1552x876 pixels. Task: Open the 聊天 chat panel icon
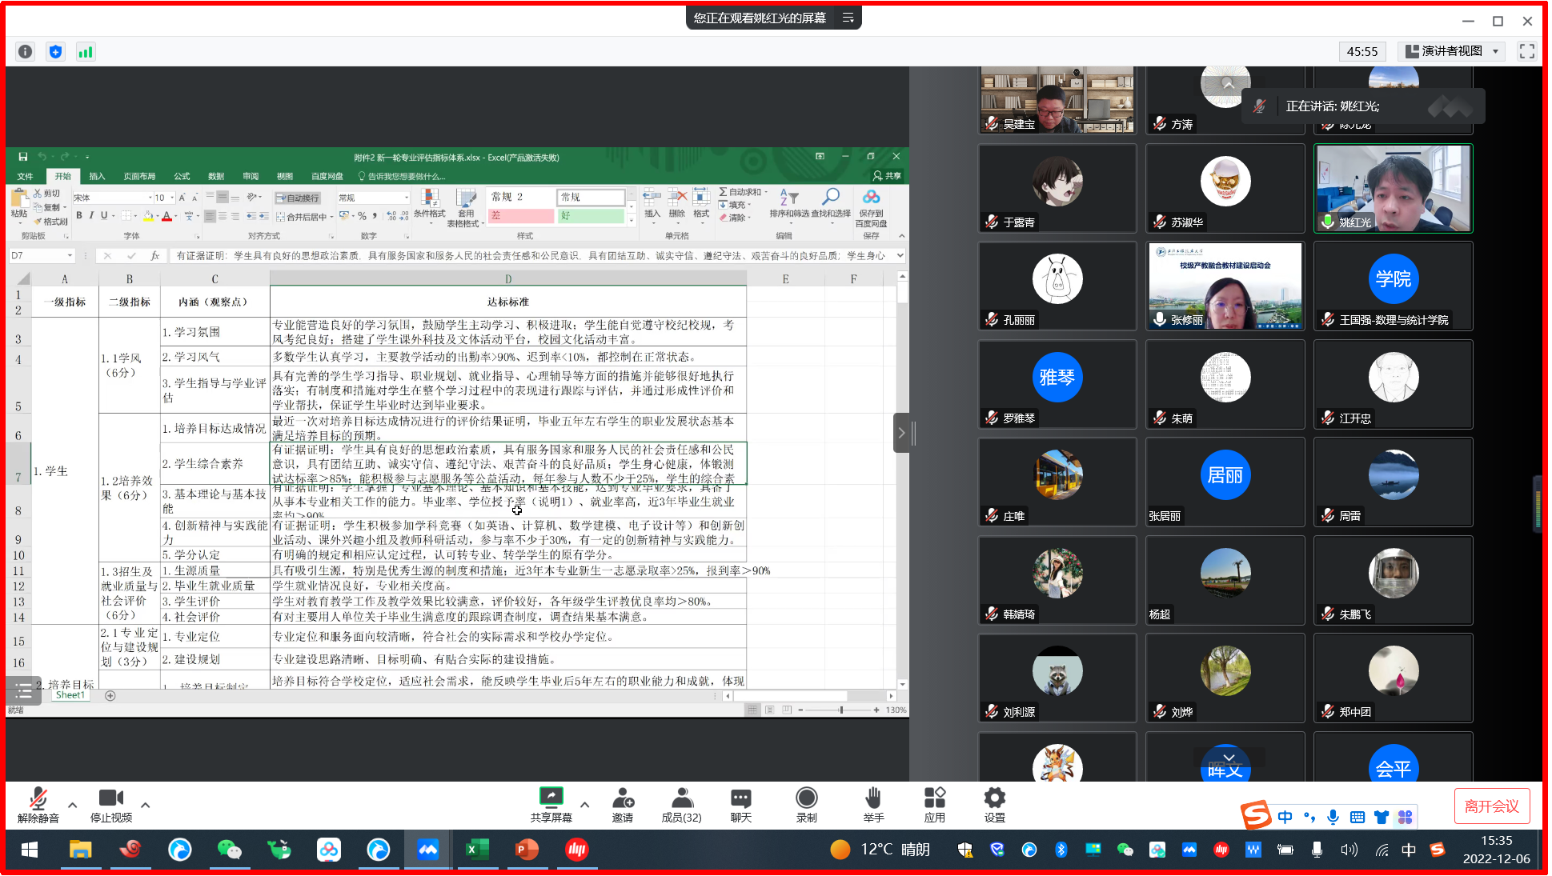740,799
